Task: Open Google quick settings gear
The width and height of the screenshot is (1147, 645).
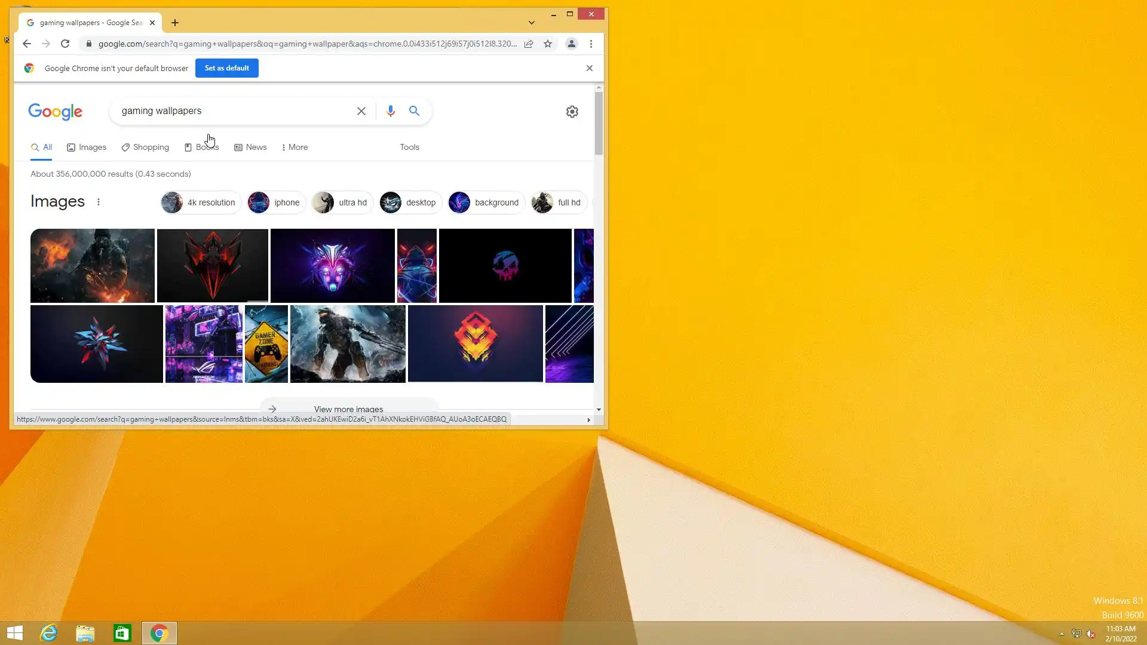Action: 572,112
